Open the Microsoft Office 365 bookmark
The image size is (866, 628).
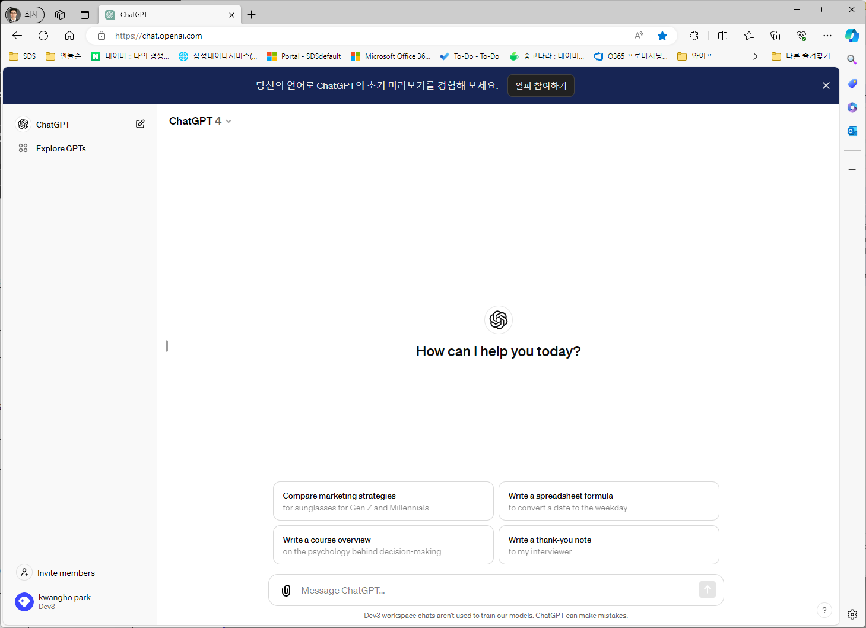pyautogui.click(x=391, y=56)
